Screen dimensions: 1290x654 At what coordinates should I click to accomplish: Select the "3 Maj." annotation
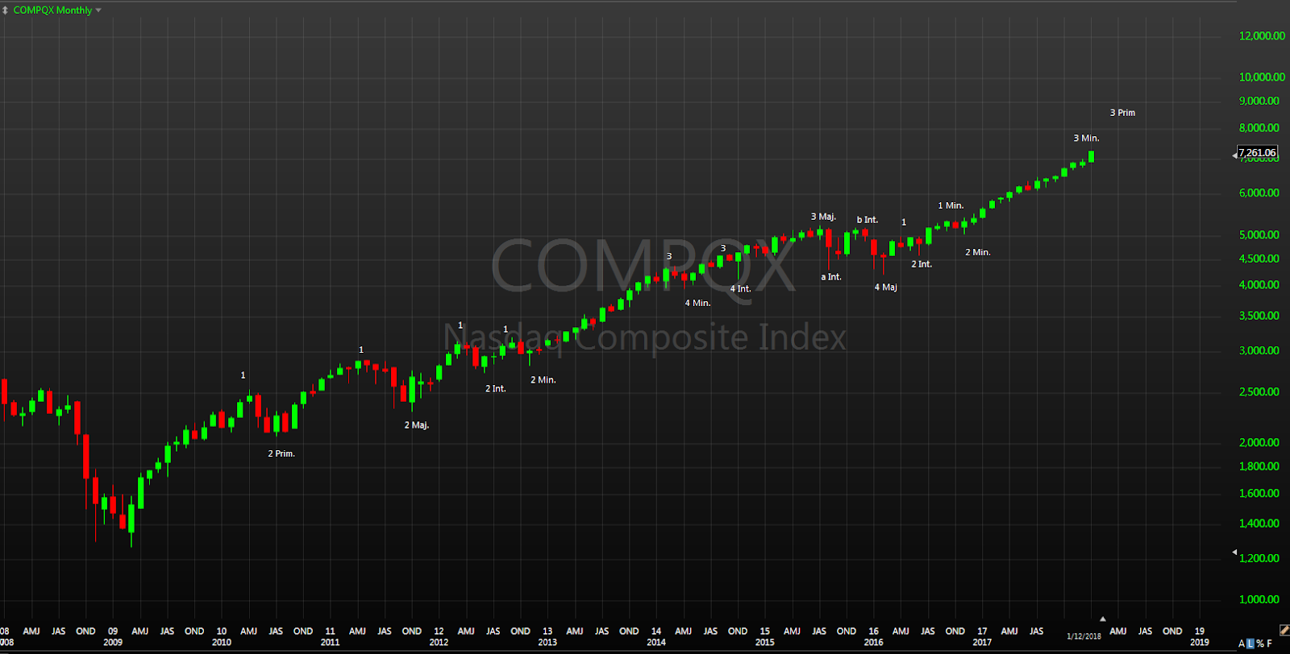point(823,217)
